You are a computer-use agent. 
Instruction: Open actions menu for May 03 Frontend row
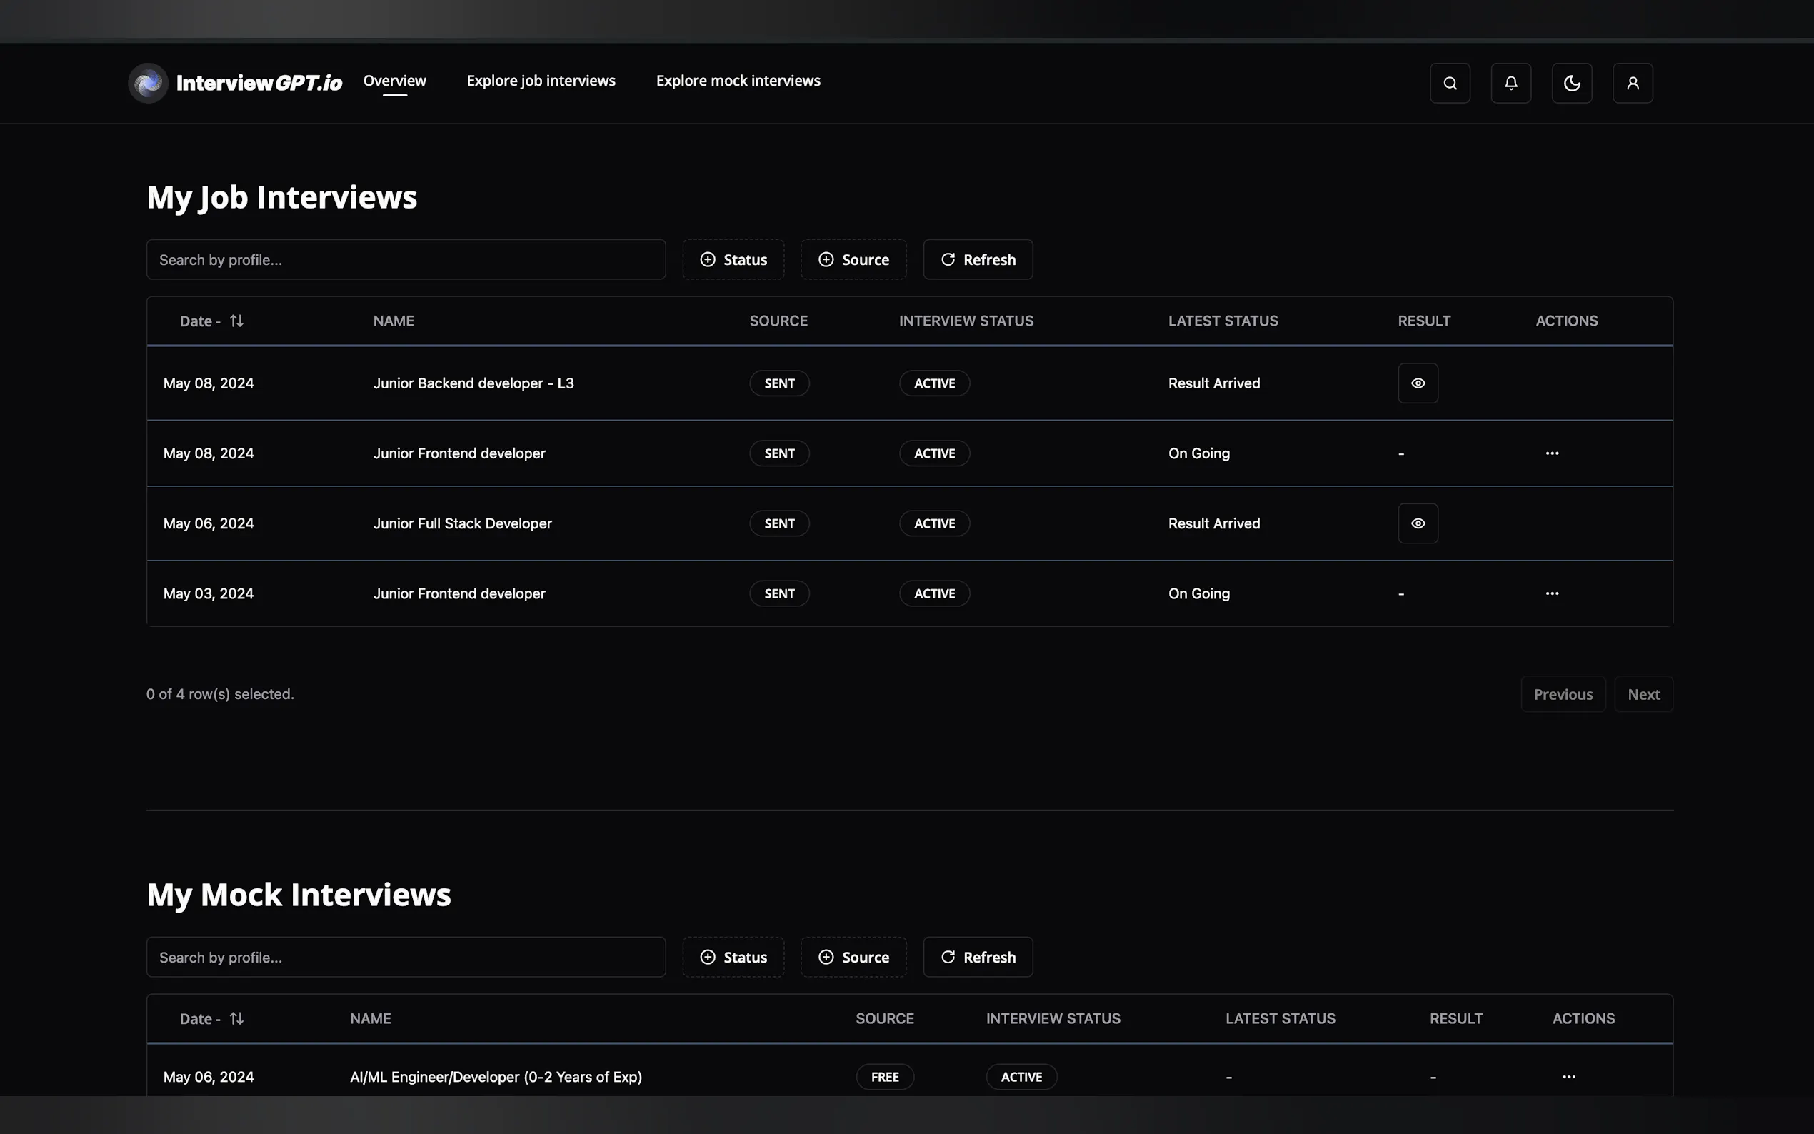coord(1551,593)
